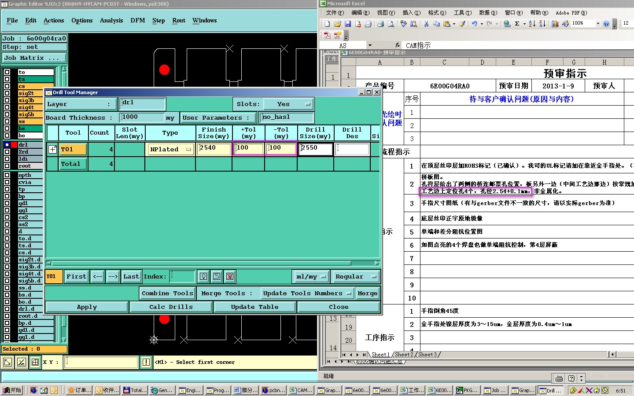634x396 pixels.
Task: Click the Sort Descending Z-A icon
Action: (542, 24)
